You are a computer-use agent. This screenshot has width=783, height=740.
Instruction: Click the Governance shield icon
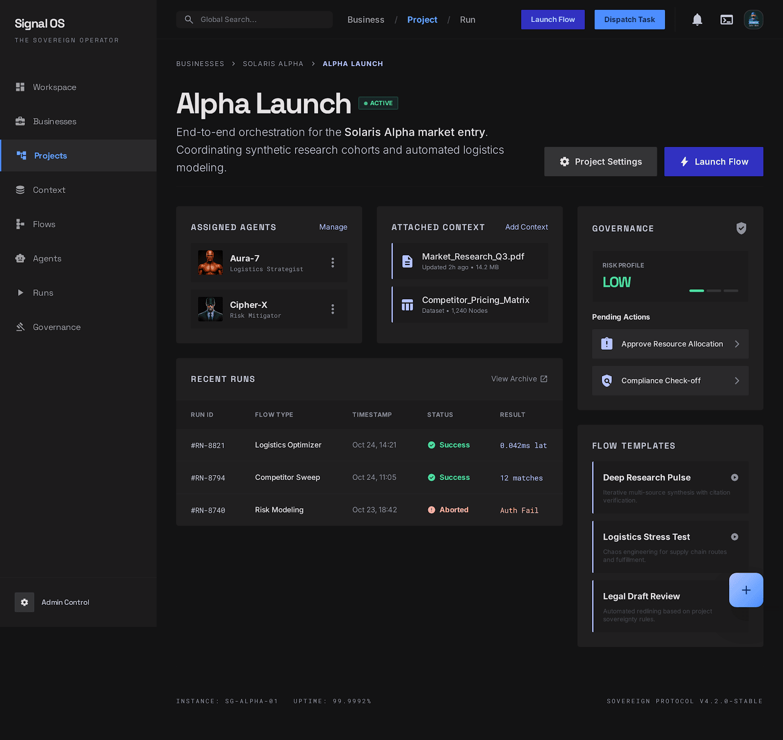coord(741,228)
